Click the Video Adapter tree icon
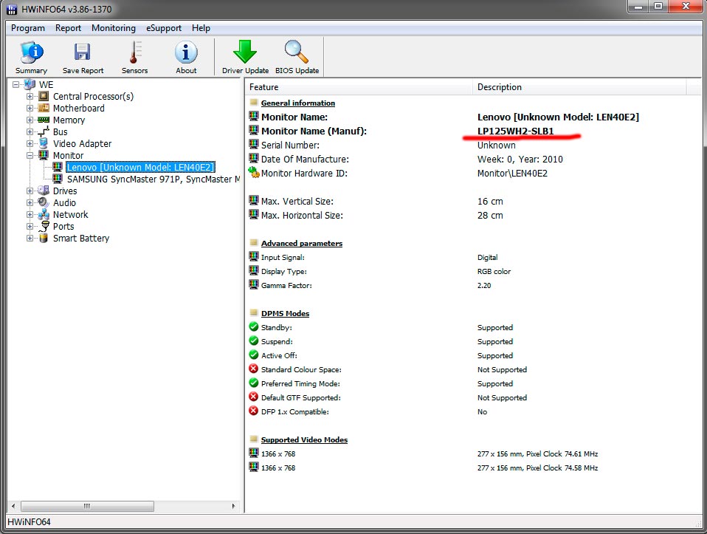The height and width of the screenshot is (534, 707). pos(44,143)
